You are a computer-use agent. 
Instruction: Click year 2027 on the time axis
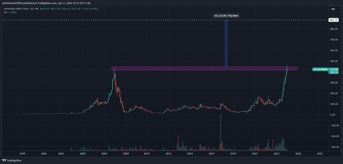320,154
